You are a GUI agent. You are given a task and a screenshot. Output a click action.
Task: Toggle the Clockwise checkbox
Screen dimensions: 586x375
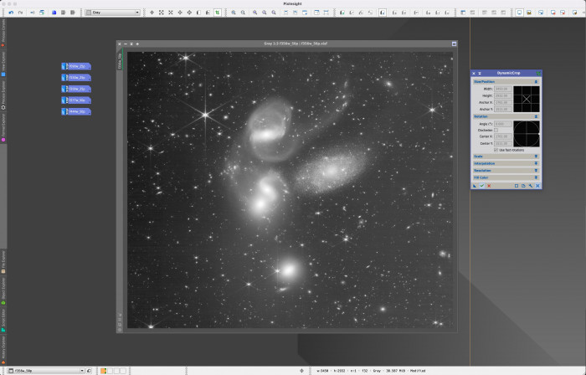(496, 131)
